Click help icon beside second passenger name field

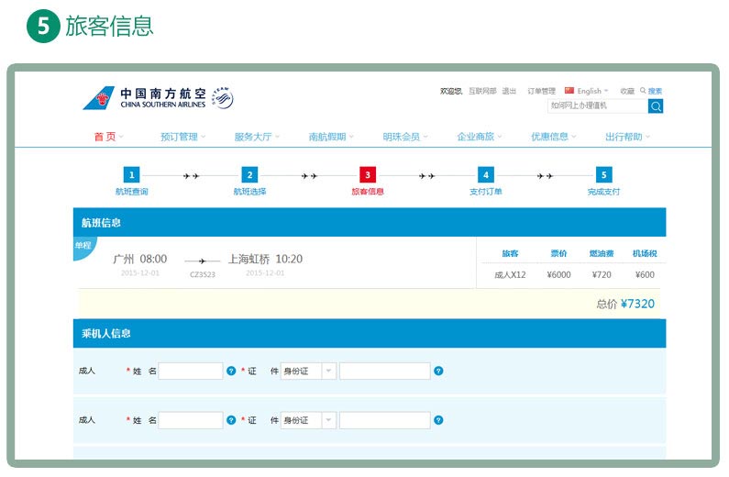click(x=231, y=420)
